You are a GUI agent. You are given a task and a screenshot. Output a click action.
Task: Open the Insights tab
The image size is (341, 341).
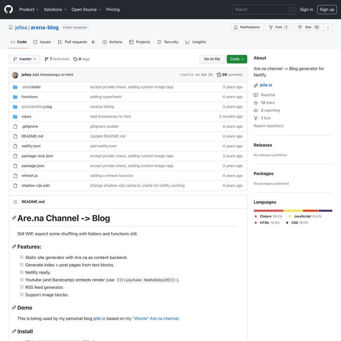[x=195, y=42]
